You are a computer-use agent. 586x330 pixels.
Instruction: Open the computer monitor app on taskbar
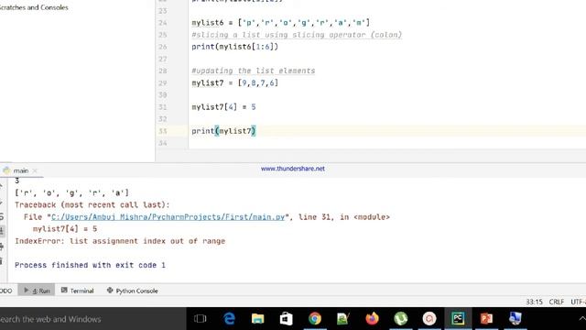coord(515,318)
